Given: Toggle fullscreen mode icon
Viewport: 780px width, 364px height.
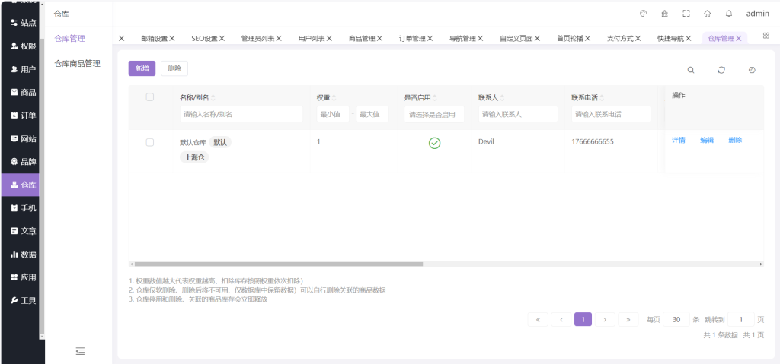Looking at the screenshot, I should click(686, 14).
